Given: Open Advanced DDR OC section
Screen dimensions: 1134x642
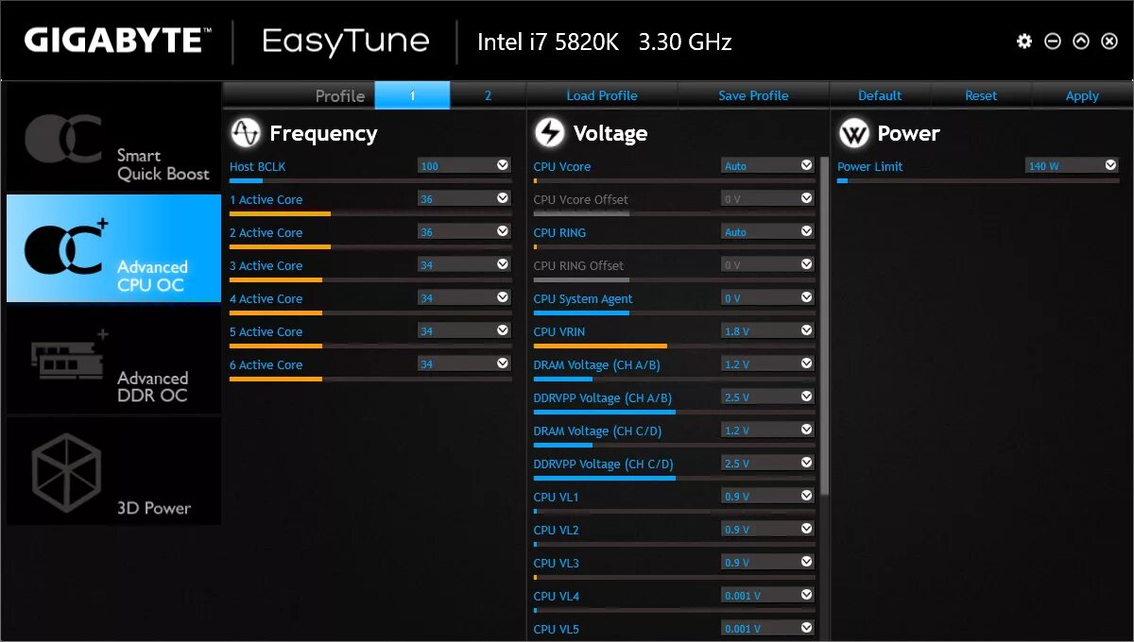Looking at the screenshot, I should click(113, 360).
